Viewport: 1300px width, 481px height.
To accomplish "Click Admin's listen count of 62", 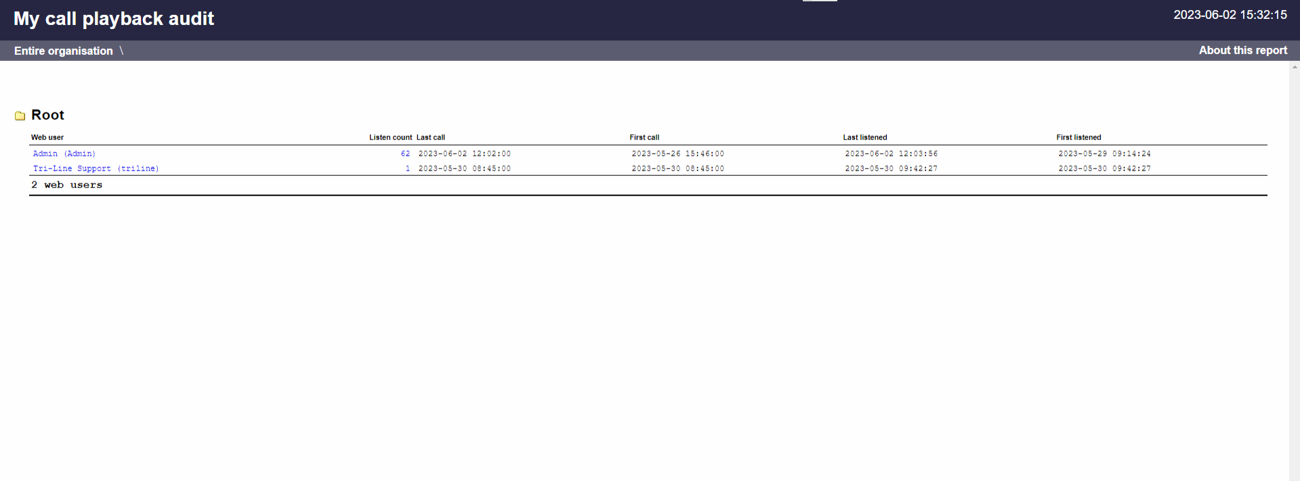I will tap(405, 154).
